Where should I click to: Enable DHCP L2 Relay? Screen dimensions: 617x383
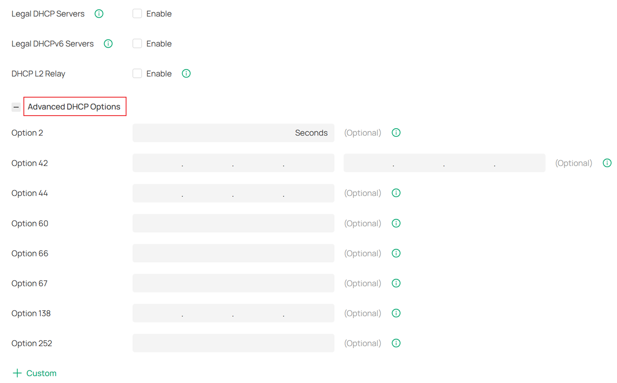[137, 73]
